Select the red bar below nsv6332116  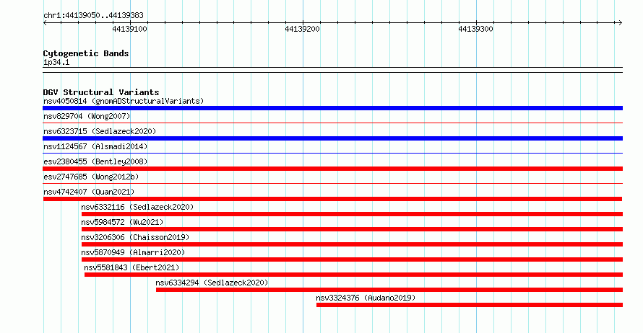(353, 214)
